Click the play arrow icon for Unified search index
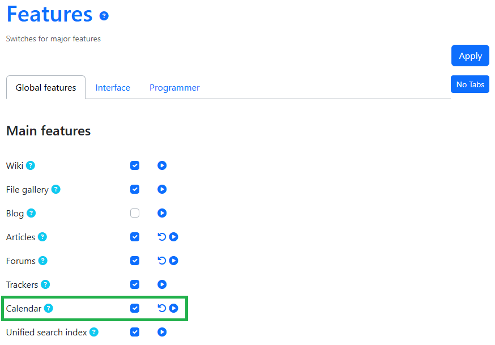Screen dimensions: 495x345 coord(162,332)
